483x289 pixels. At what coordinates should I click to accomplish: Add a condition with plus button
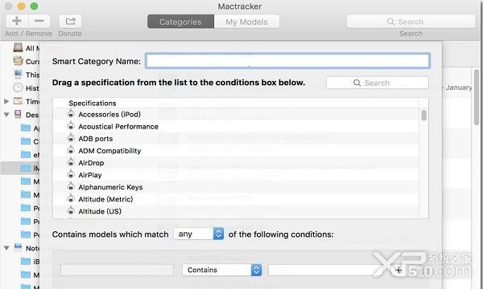tap(398, 271)
